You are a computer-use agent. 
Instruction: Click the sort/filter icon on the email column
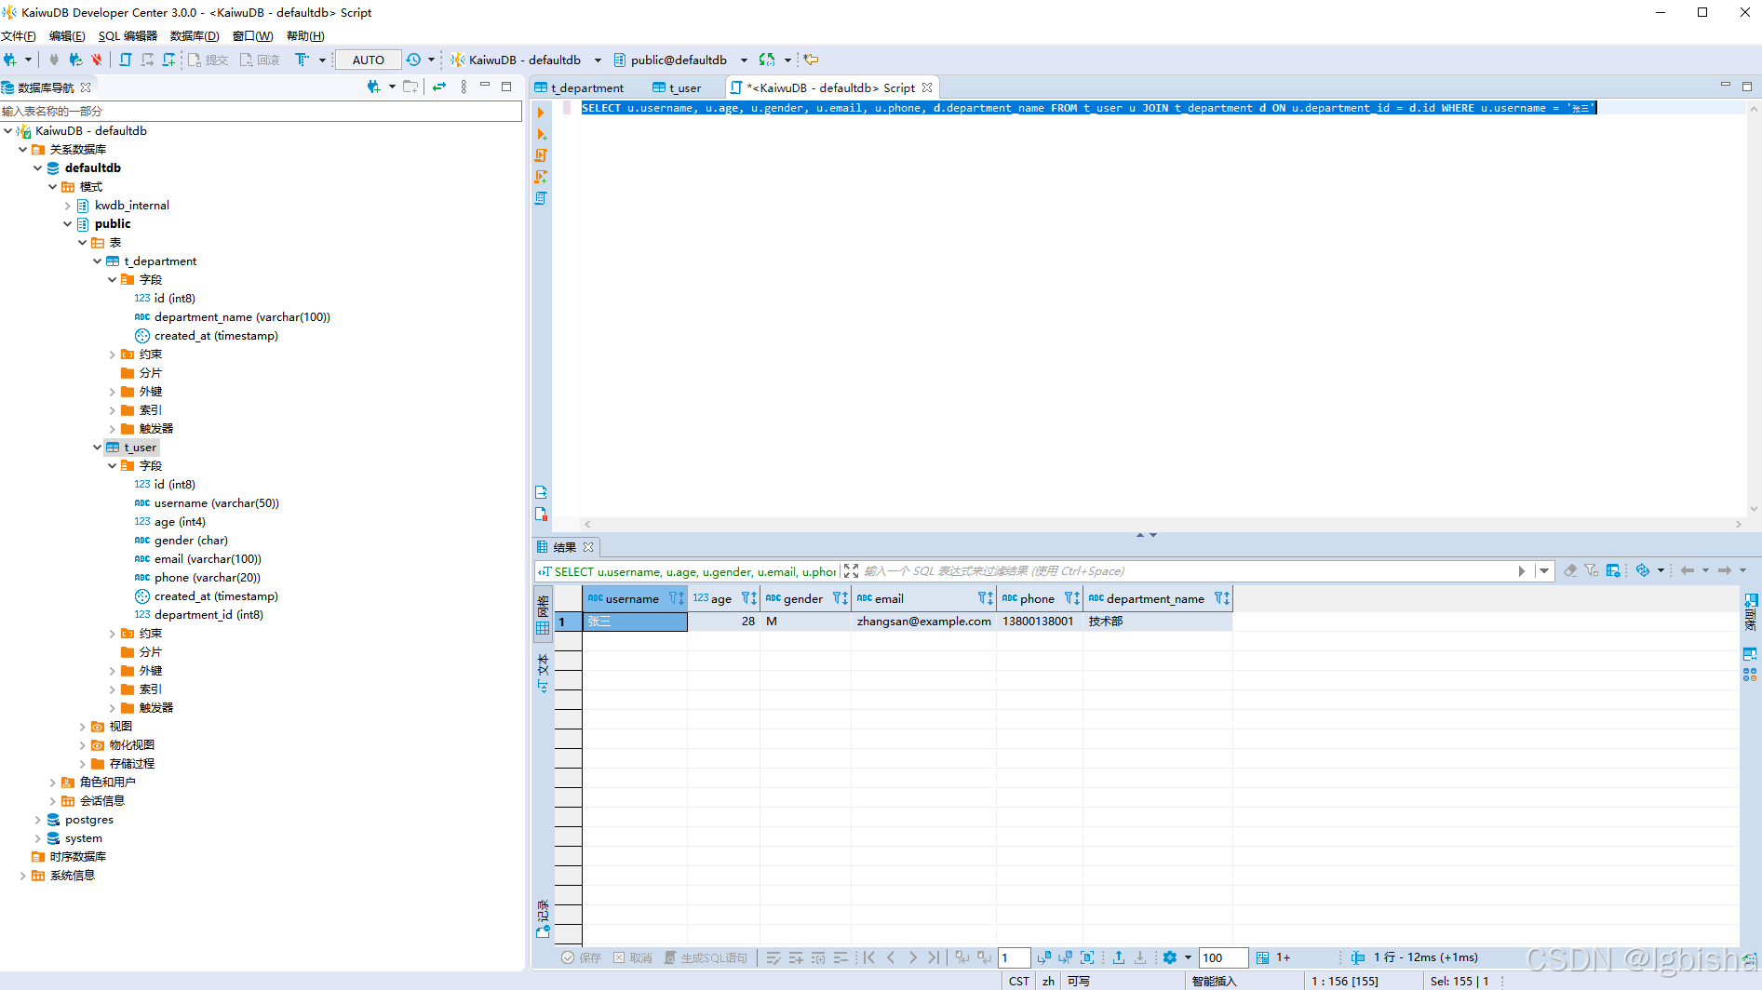pos(985,598)
